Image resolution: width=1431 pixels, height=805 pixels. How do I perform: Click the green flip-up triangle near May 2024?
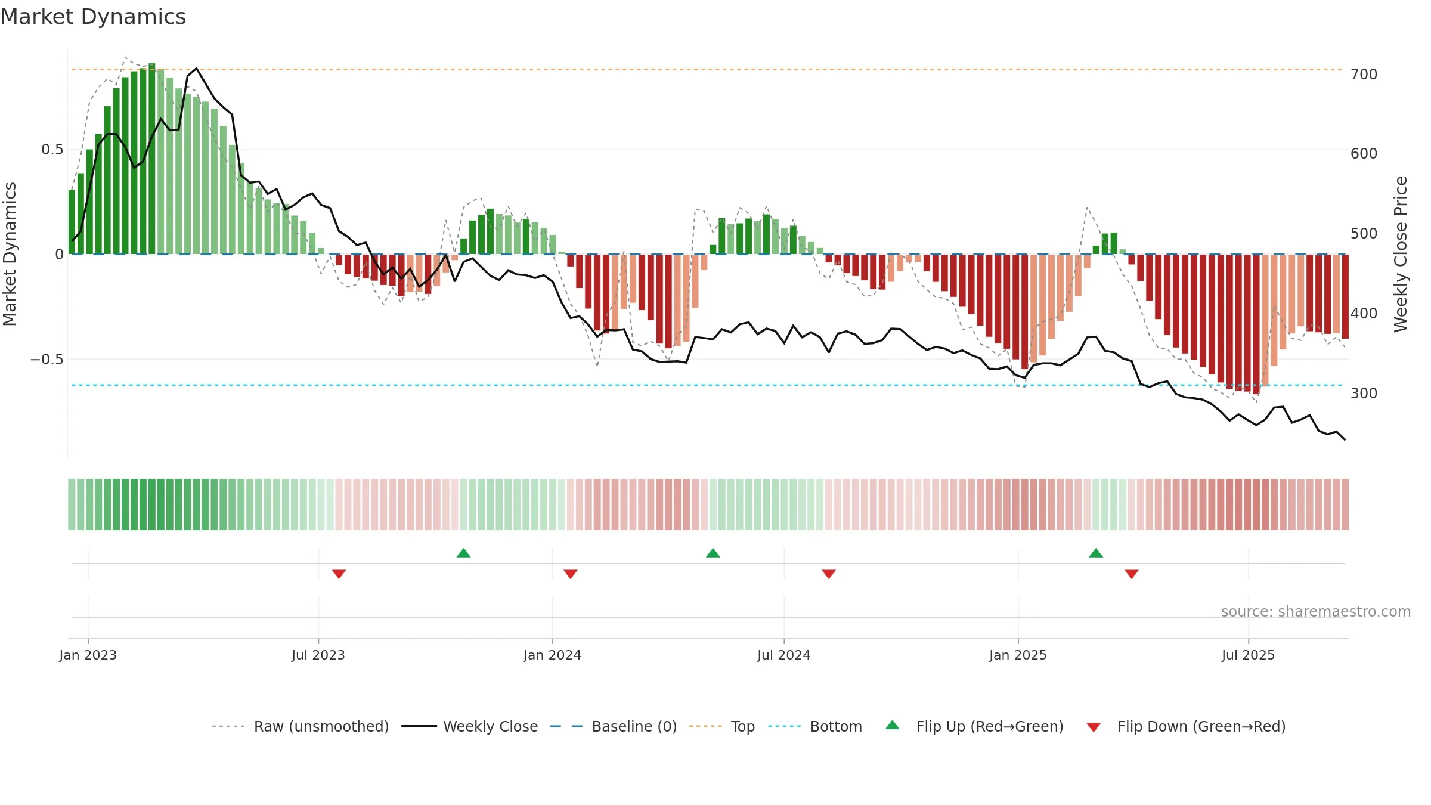point(713,553)
